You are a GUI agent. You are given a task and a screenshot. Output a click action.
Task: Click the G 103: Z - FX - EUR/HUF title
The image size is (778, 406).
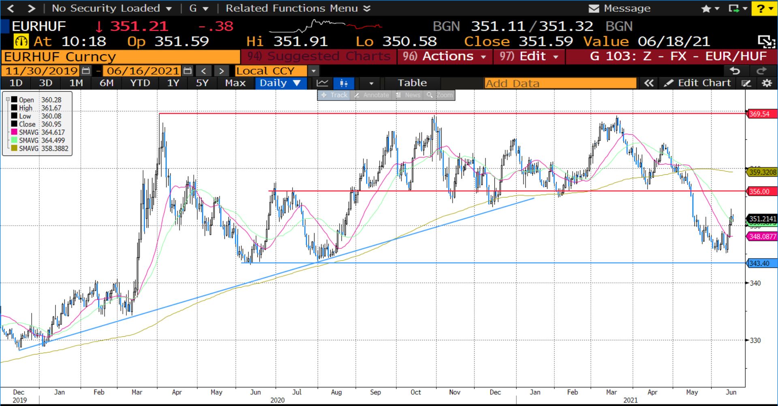(x=678, y=56)
